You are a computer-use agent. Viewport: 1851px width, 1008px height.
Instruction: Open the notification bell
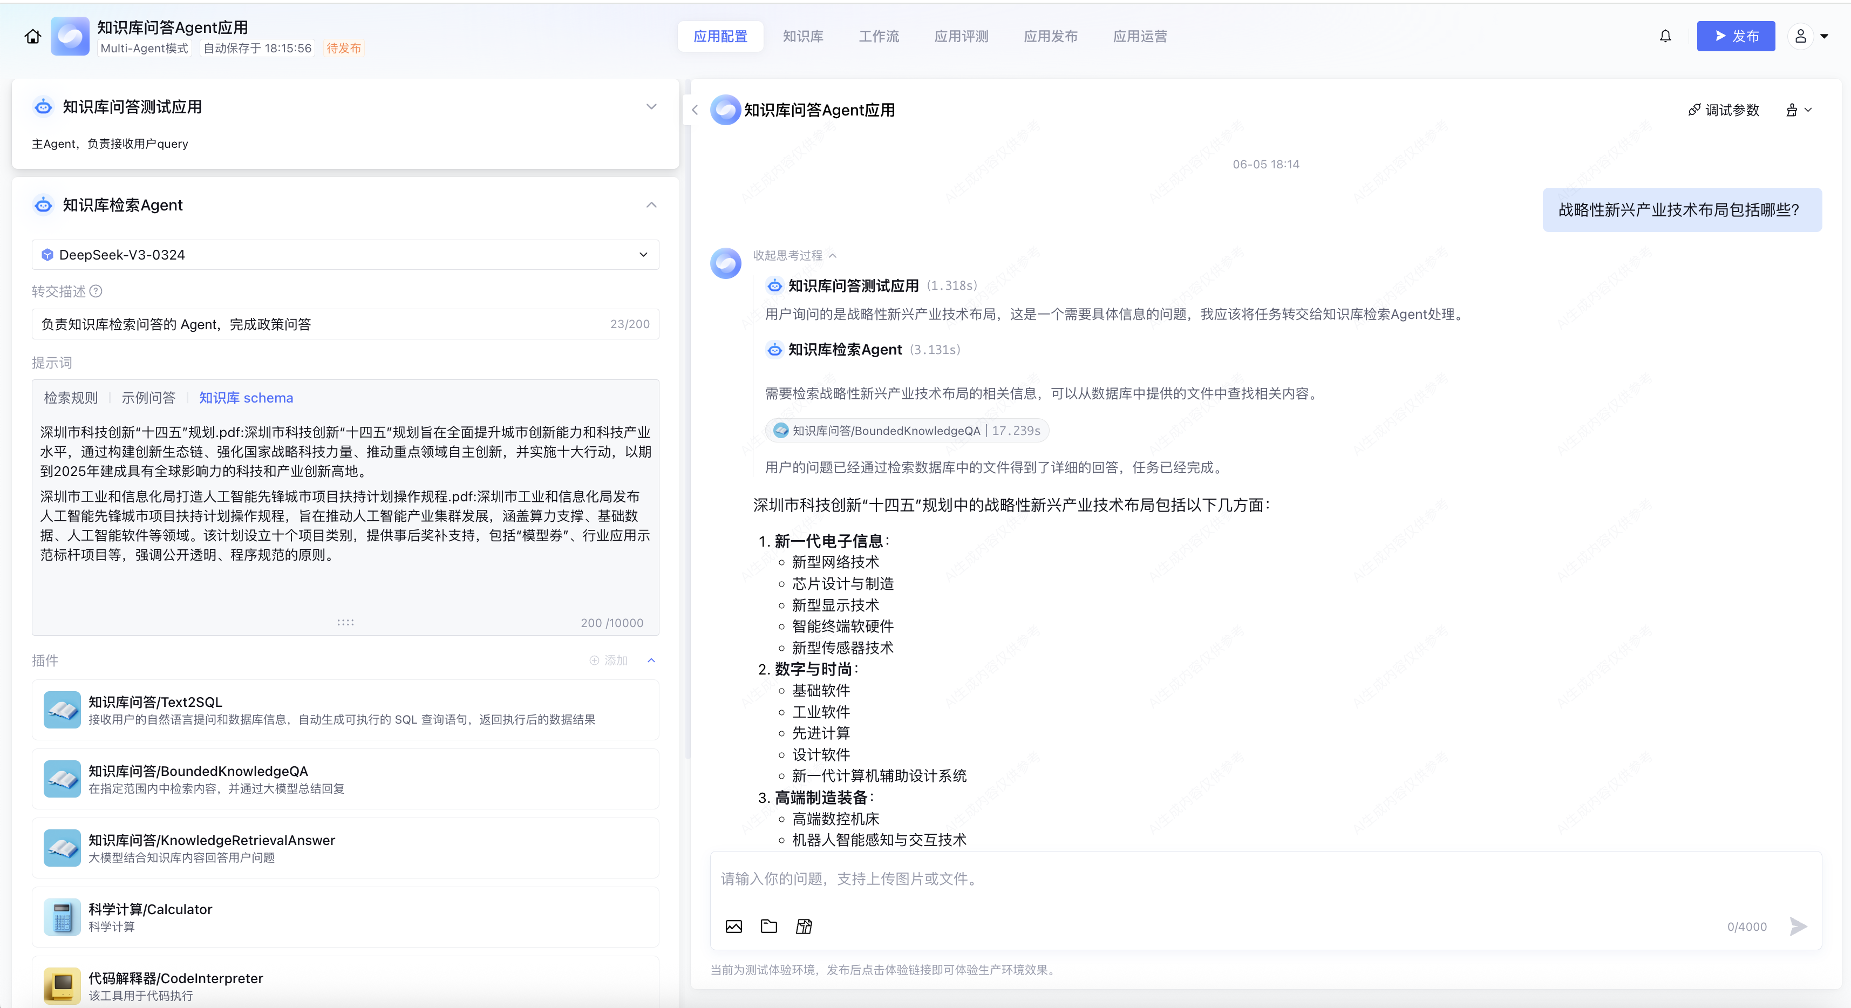tap(1665, 36)
